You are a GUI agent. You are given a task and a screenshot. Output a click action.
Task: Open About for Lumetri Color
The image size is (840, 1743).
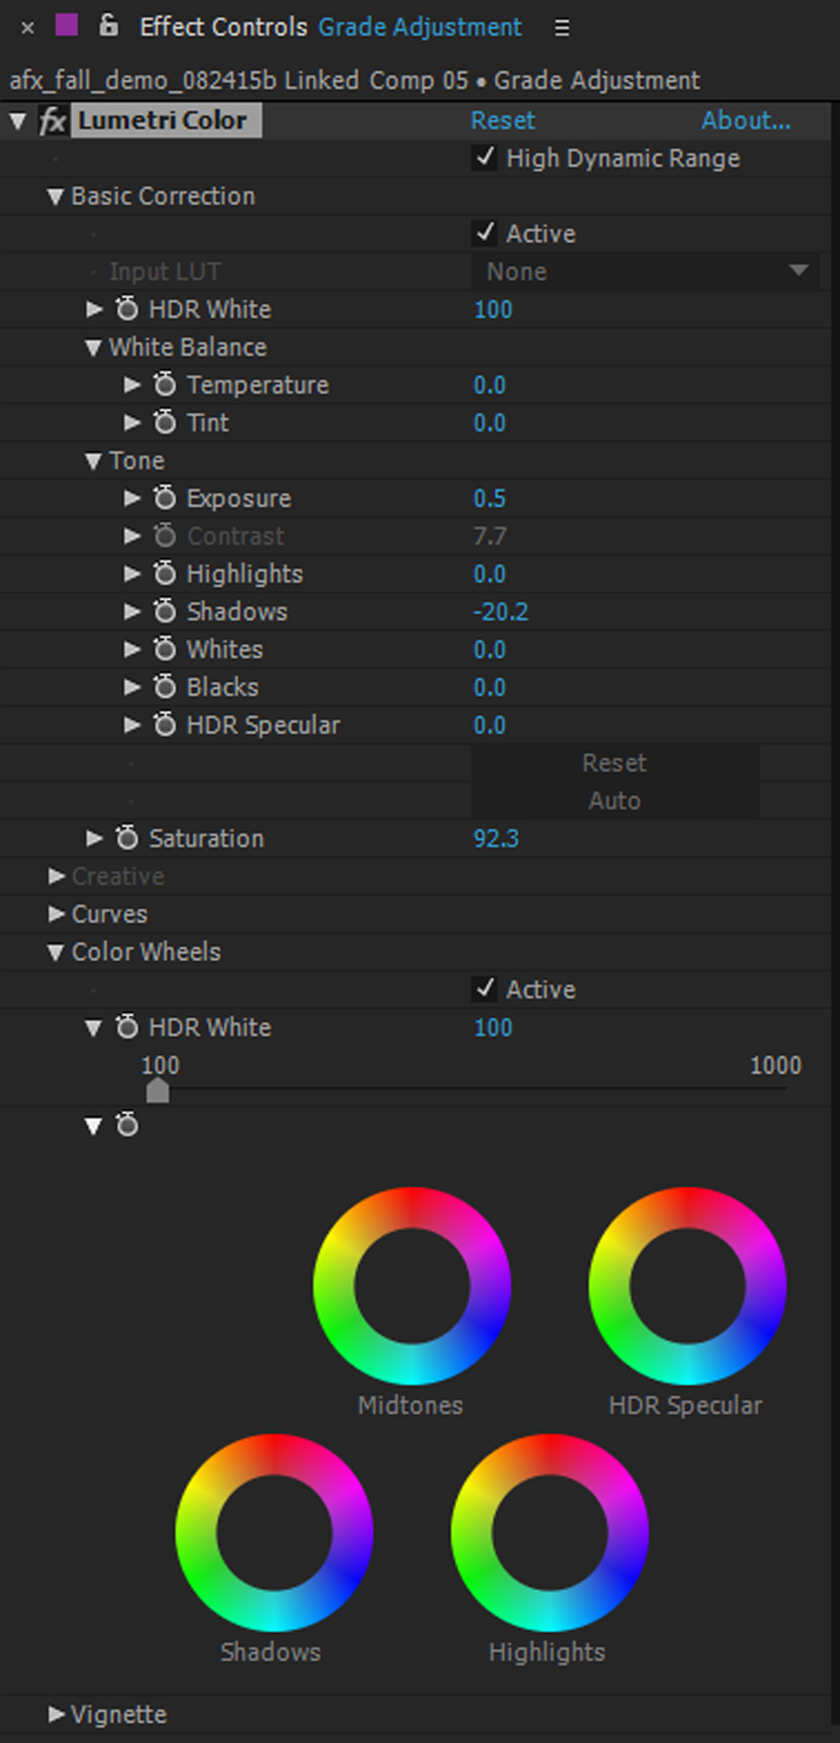coord(746,120)
